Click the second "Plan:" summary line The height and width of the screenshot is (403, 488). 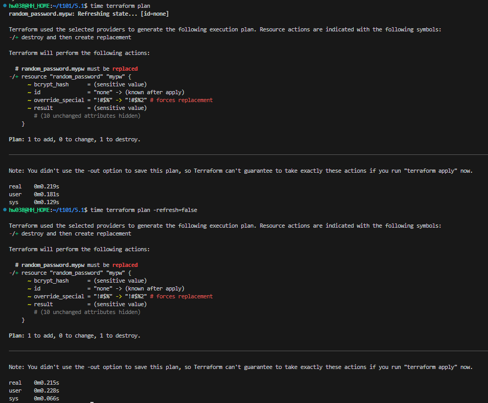tap(75, 335)
